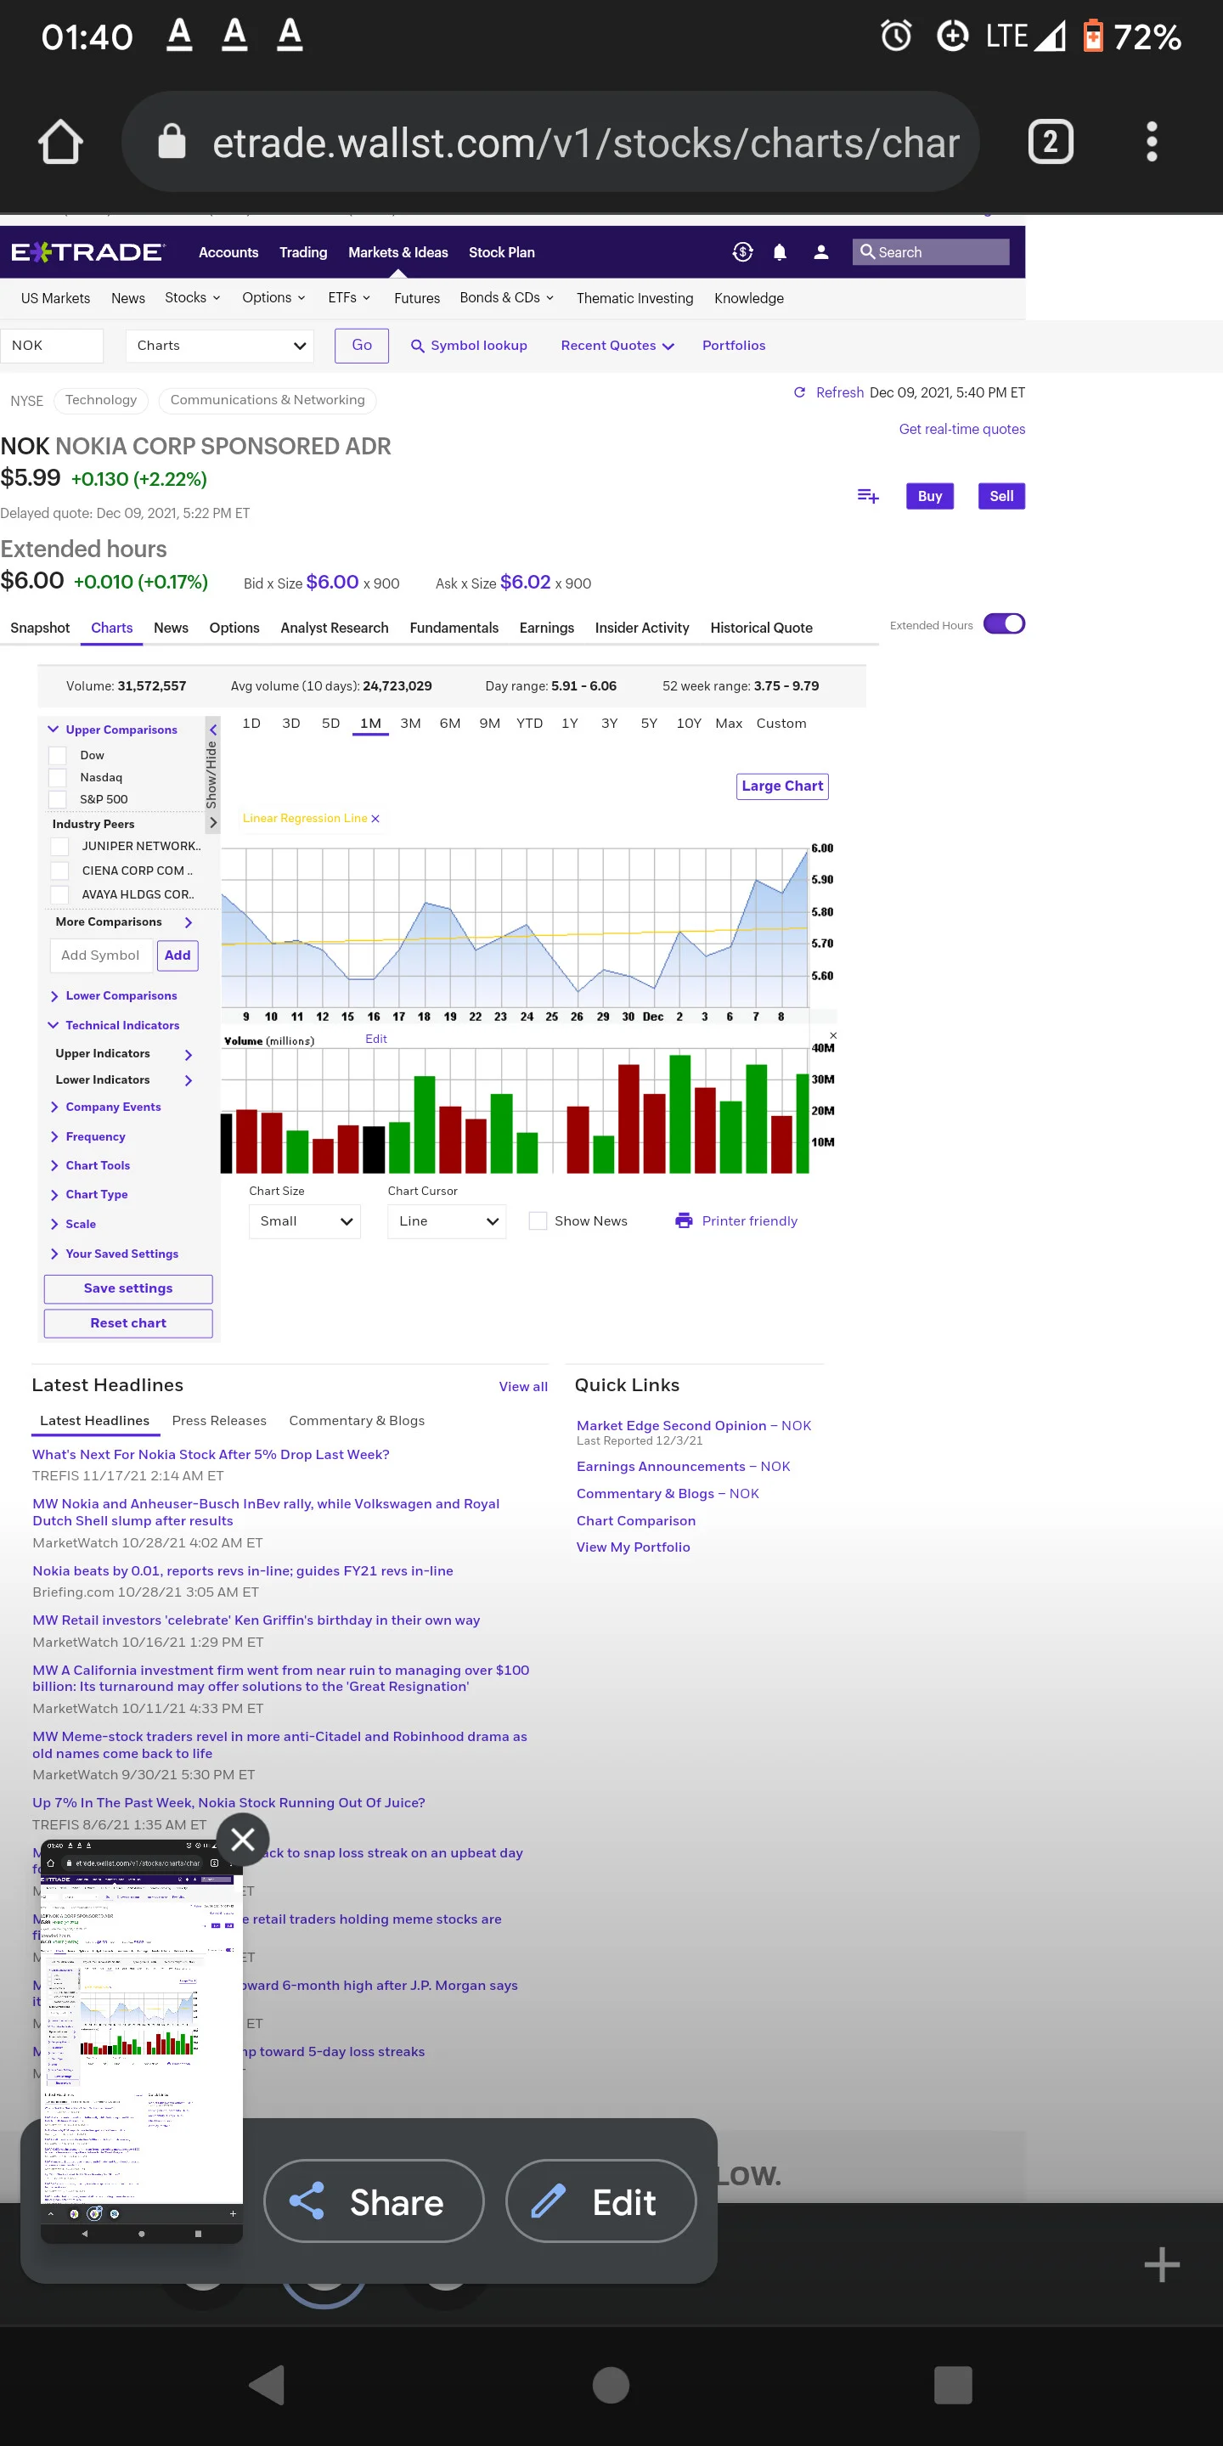Add NOK to watchlist icon
The width and height of the screenshot is (1223, 2446).
tap(868, 496)
